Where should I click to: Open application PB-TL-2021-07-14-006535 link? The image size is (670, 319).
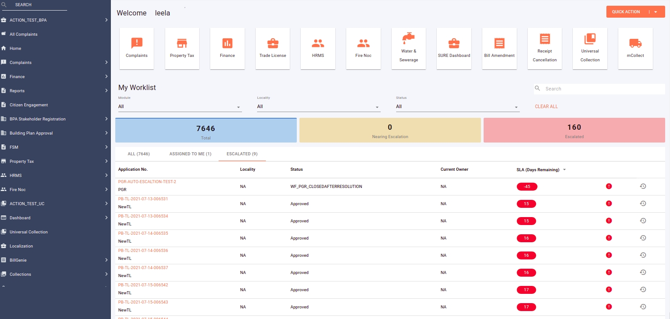pyautogui.click(x=143, y=233)
